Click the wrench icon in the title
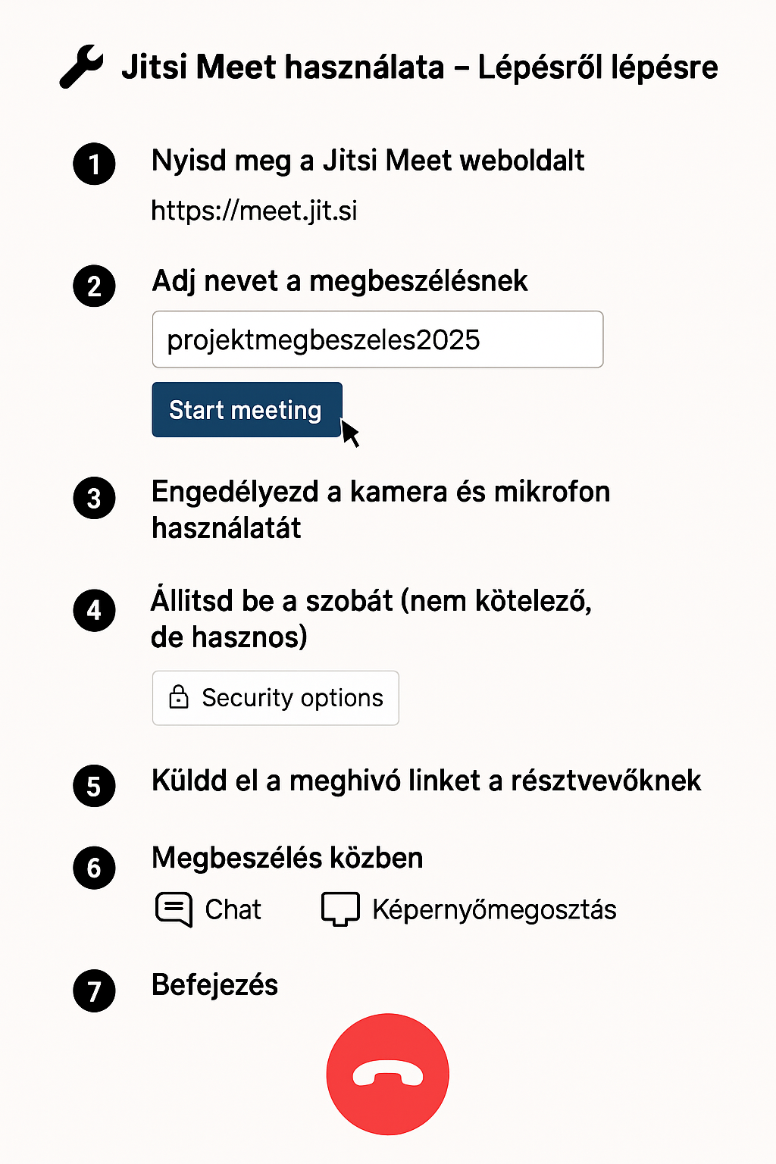Image resolution: width=776 pixels, height=1164 pixels. pos(81,67)
